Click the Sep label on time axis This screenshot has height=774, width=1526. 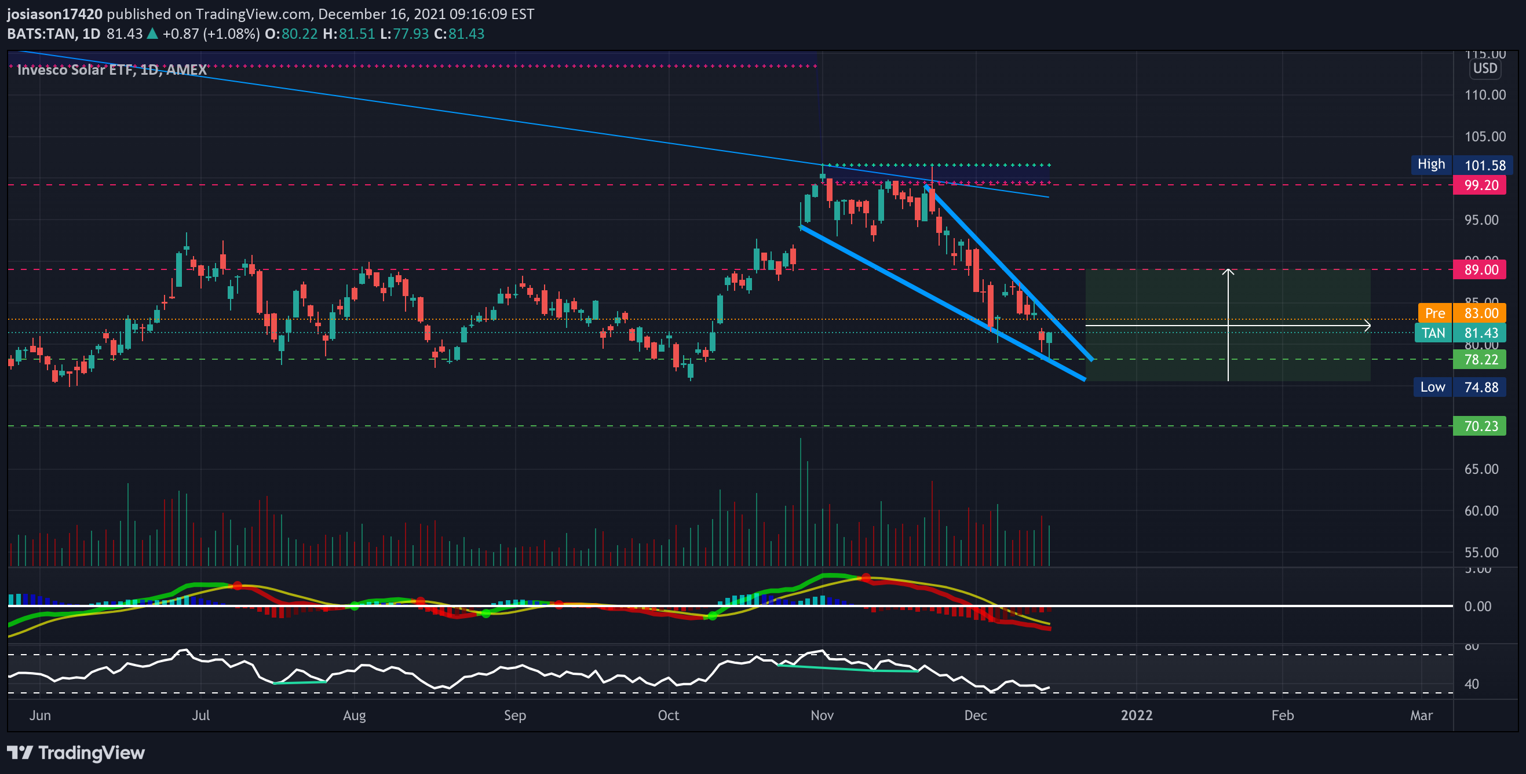[515, 715]
